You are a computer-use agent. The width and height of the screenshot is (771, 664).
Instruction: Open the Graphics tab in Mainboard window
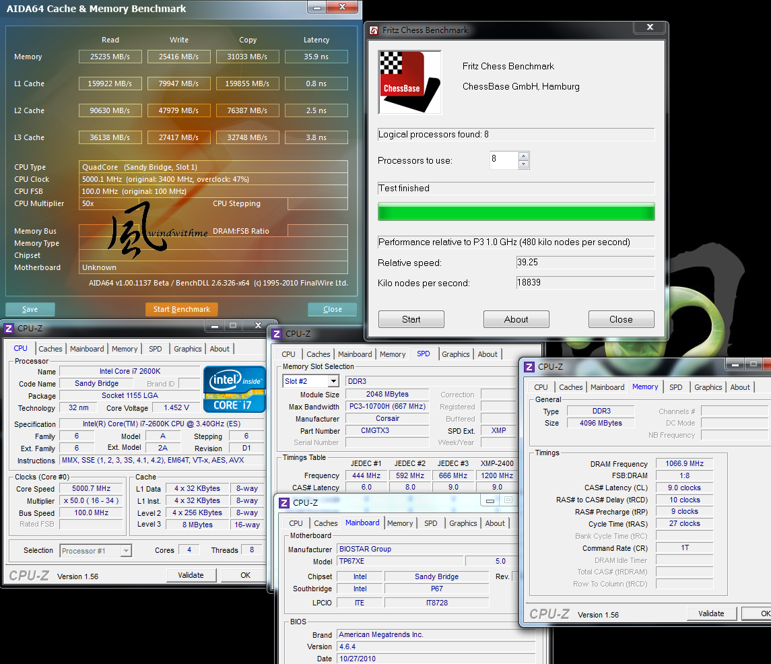coord(463,523)
